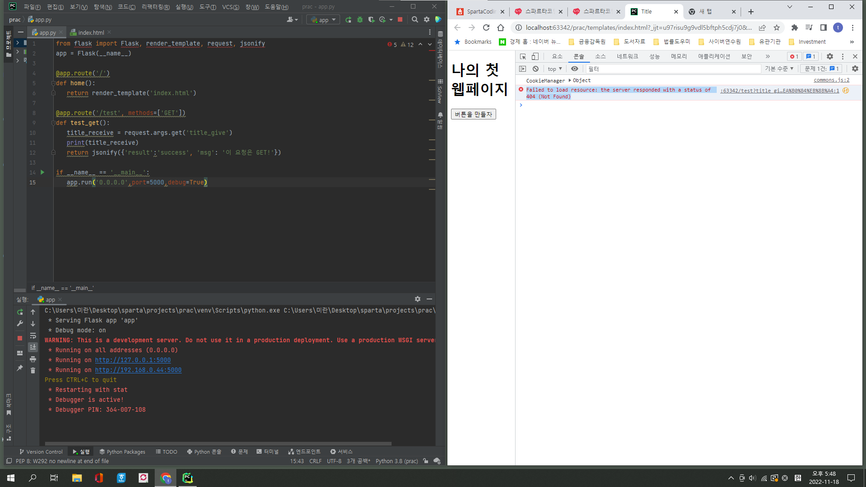The height and width of the screenshot is (487, 866).
Task: Switch to DevTools 요소 tab
Action: click(557, 56)
